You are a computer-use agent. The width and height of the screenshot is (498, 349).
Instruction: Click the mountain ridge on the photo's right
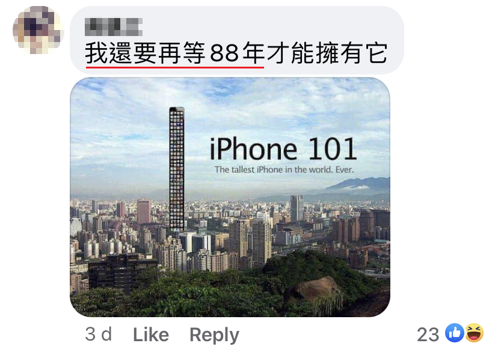pos(359,184)
